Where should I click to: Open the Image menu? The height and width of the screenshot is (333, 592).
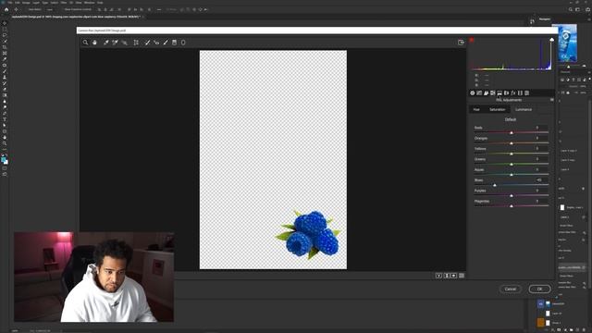coord(26,3)
